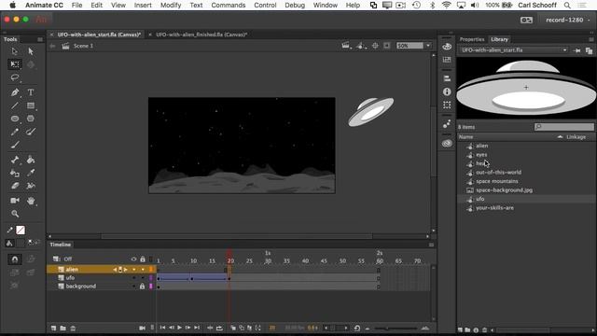The image size is (597, 336).
Task: Toggle lock dot of ufo layer
Action: [x=143, y=278]
